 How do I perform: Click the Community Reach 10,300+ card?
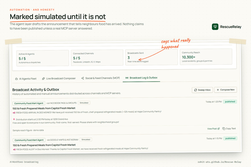[206, 57]
